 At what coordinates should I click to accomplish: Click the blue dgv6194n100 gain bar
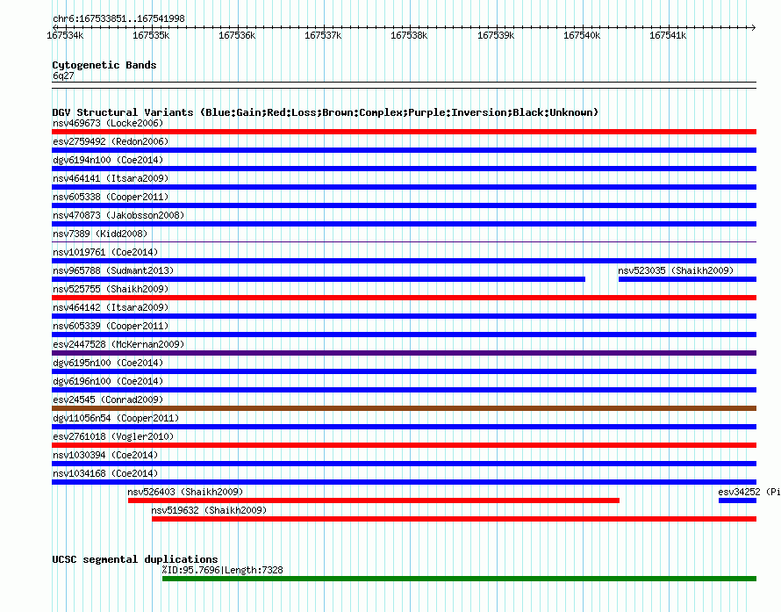pyautogui.click(x=404, y=169)
